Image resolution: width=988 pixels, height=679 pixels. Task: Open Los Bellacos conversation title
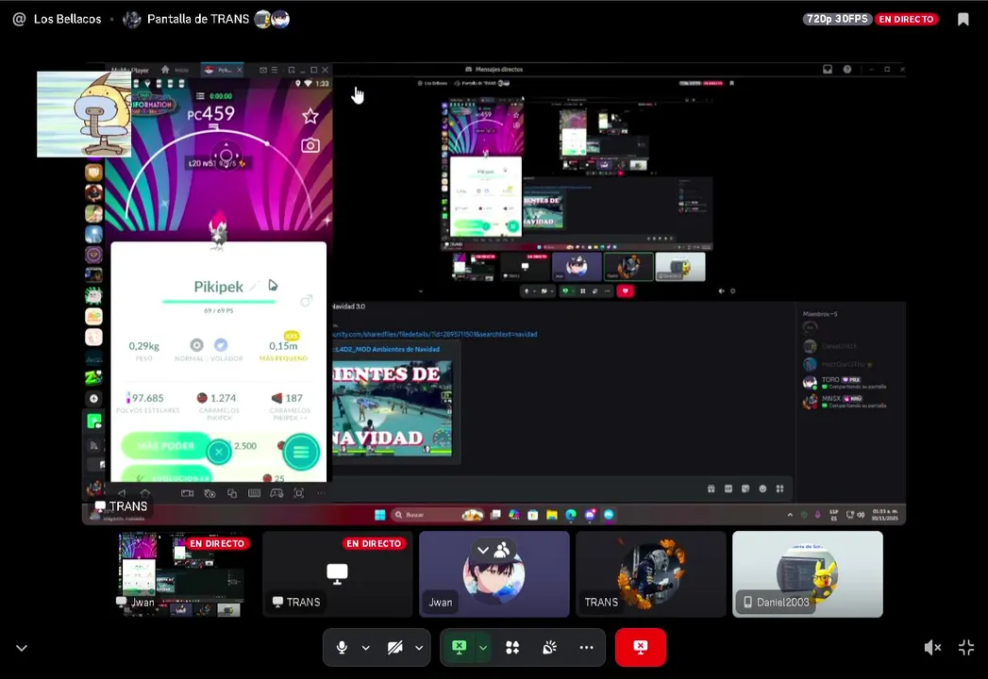67,19
